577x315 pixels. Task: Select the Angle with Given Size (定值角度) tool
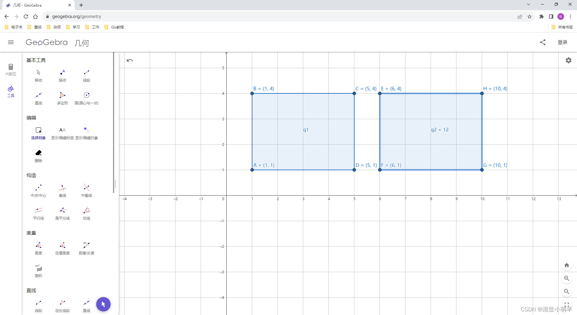pos(63,248)
